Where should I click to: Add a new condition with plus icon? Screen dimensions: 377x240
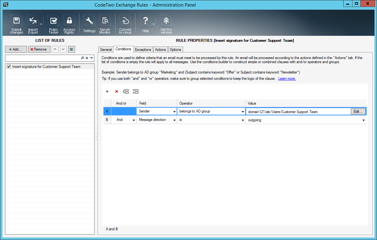(x=107, y=91)
